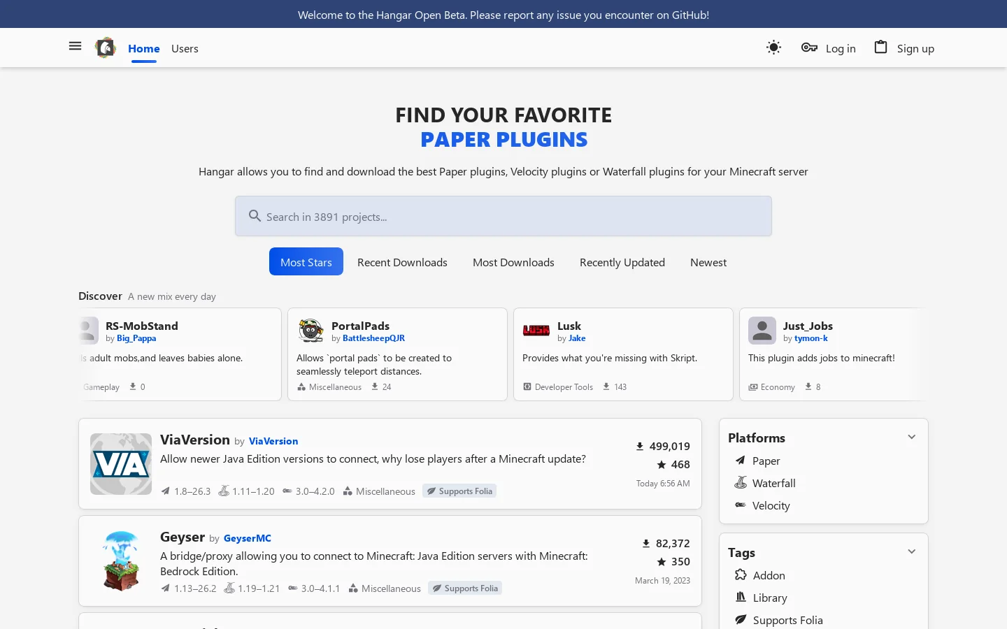This screenshot has width=1007, height=629.
Task: Open author link BattlesheepQJR
Action: coord(373,338)
